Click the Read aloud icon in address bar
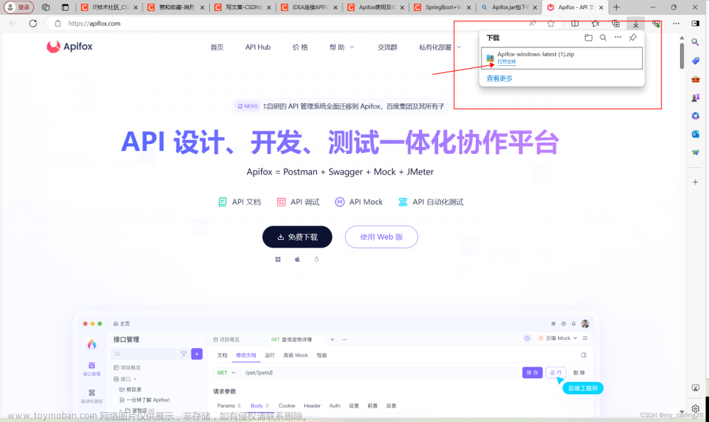 coord(532,23)
